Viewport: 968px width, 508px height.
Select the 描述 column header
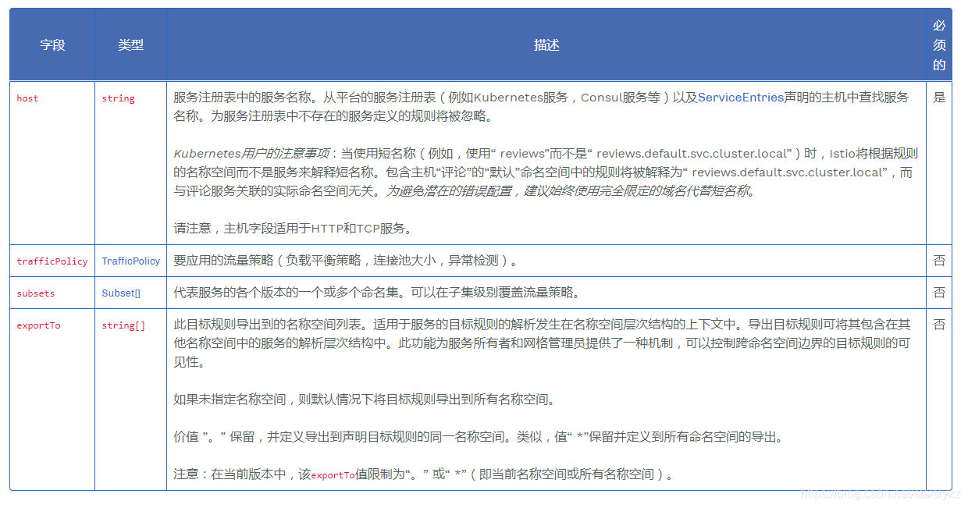click(x=546, y=44)
